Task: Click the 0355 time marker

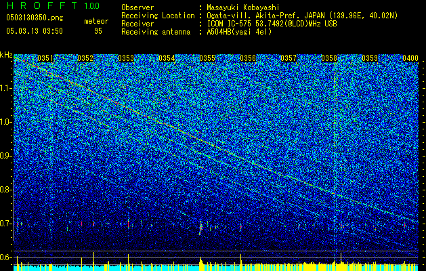Action: pyautogui.click(x=207, y=58)
